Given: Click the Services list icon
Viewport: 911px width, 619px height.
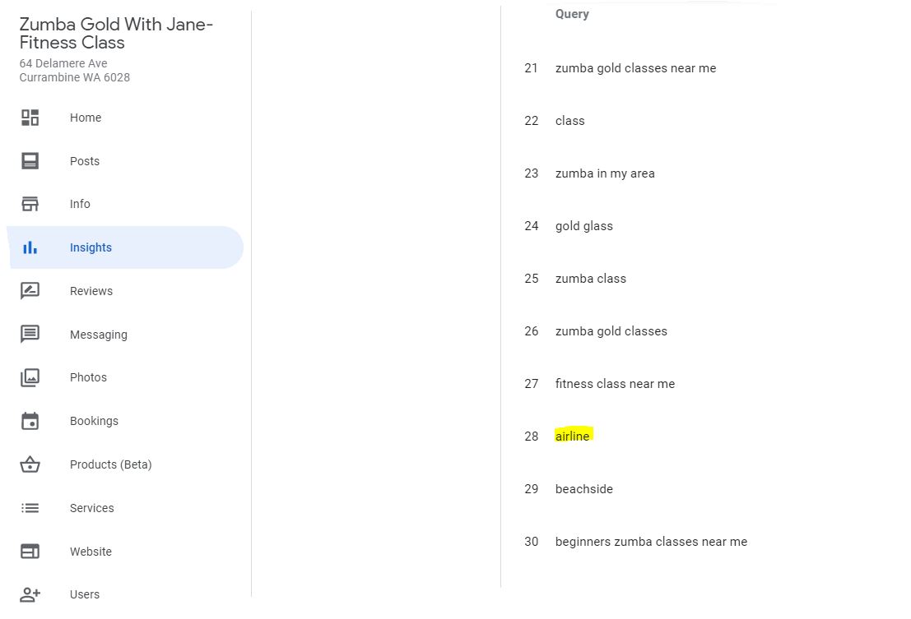Looking at the screenshot, I should tap(30, 508).
